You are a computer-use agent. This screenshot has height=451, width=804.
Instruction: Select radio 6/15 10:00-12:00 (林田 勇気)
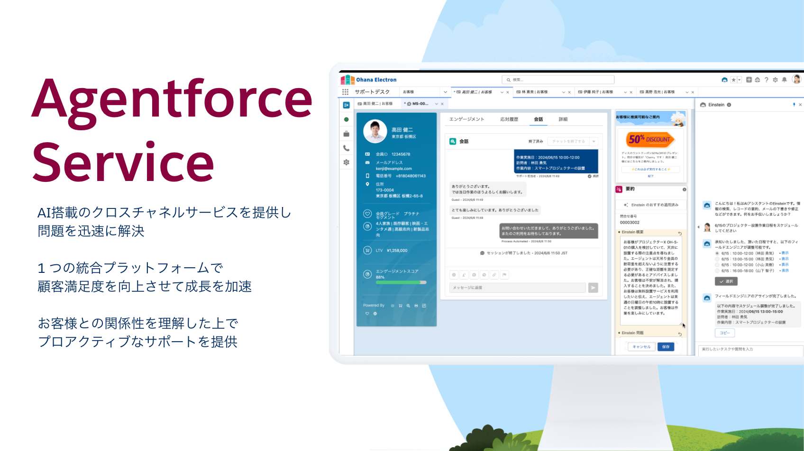pos(717,253)
